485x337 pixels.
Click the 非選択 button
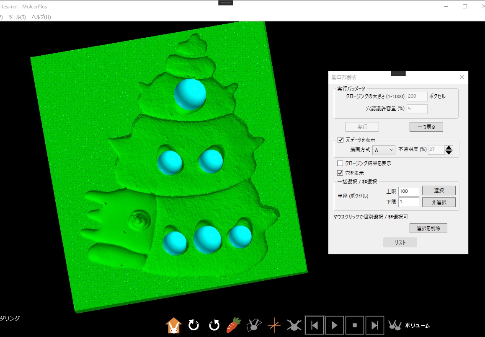(x=439, y=202)
